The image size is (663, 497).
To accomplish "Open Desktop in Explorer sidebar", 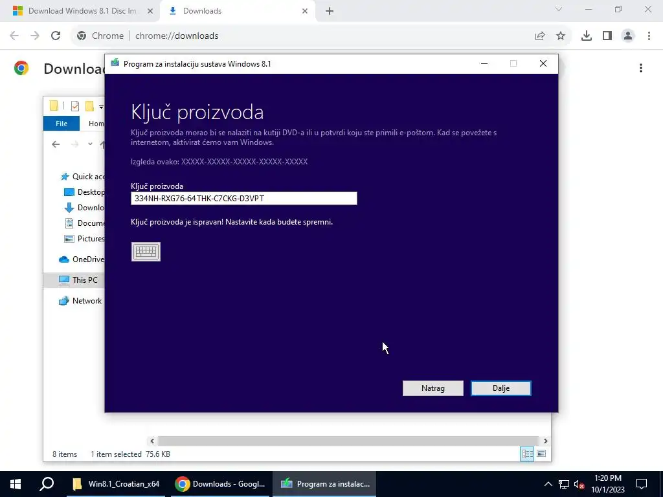I will [84, 192].
